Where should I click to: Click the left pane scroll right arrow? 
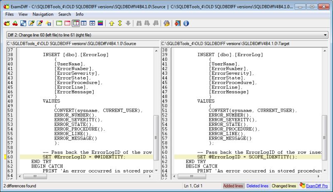[150, 176]
